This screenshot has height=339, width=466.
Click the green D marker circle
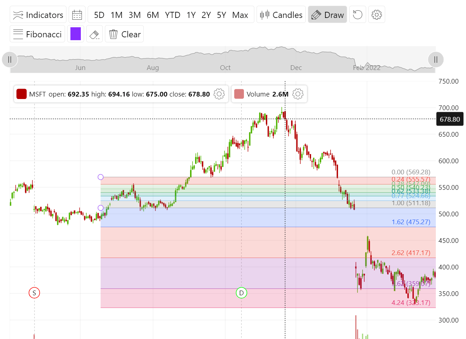point(241,293)
